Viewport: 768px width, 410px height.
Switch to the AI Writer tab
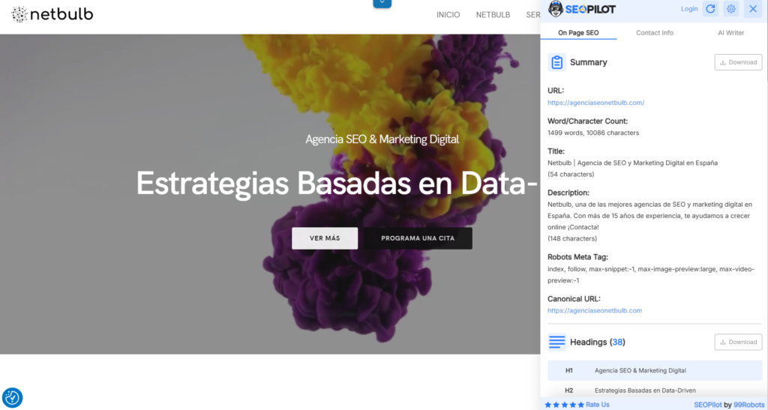(730, 33)
